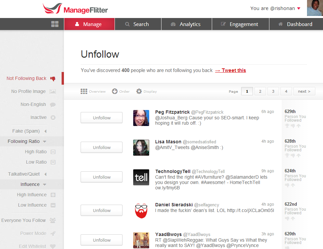
Task: Open the @rishonan account dropdown arrow
Action: (299, 8)
